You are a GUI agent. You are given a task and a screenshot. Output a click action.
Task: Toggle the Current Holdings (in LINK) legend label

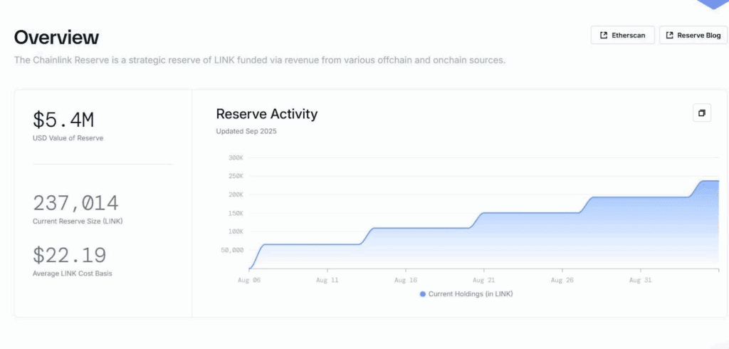click(x=471, y=293)
